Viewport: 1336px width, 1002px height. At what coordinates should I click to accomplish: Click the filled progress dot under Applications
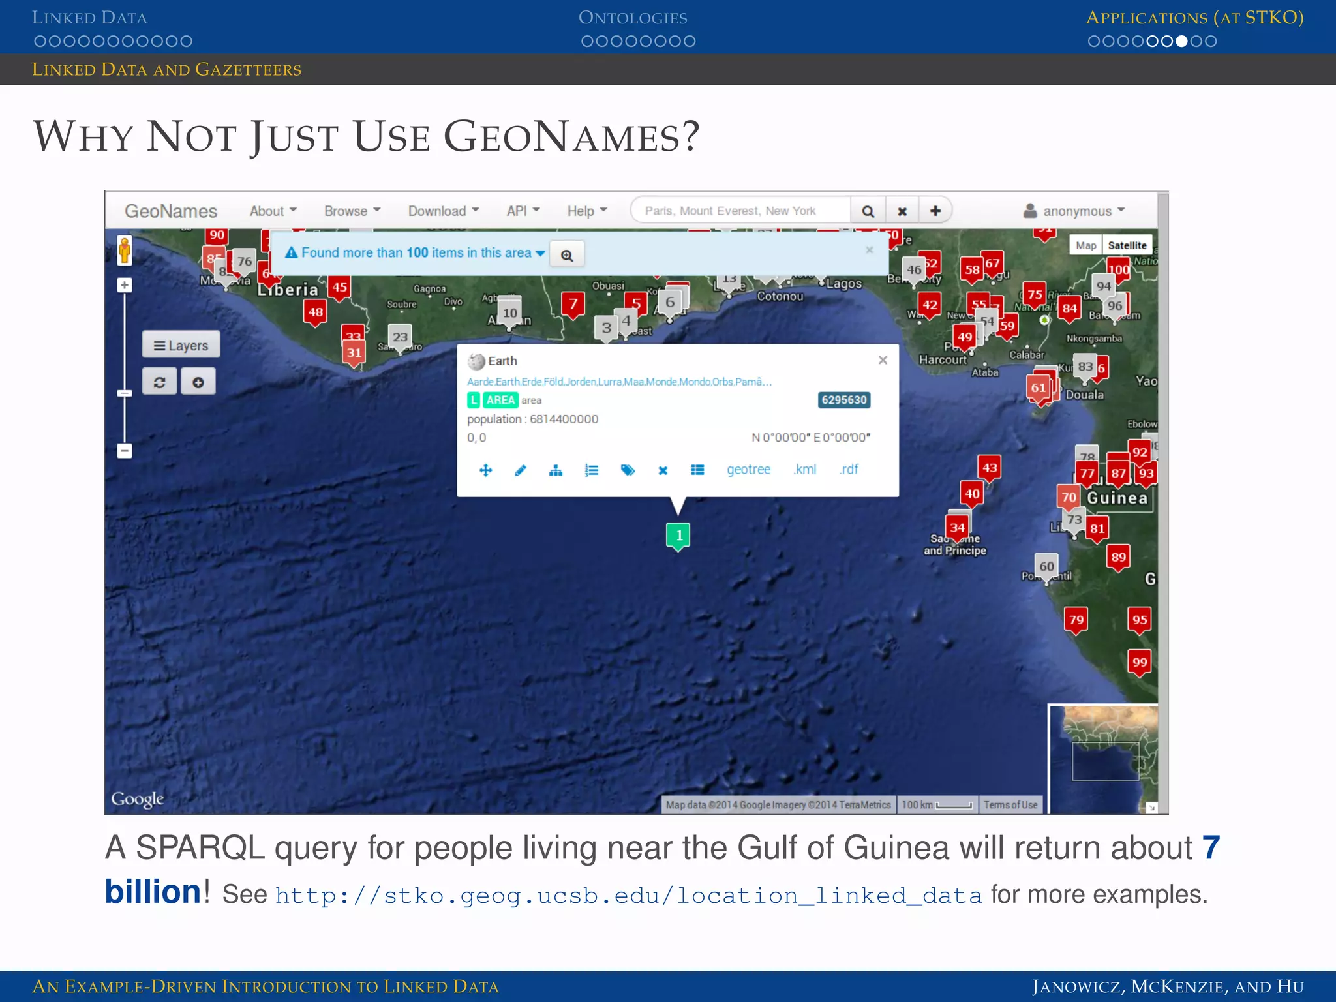click(x=1181, y=41)
